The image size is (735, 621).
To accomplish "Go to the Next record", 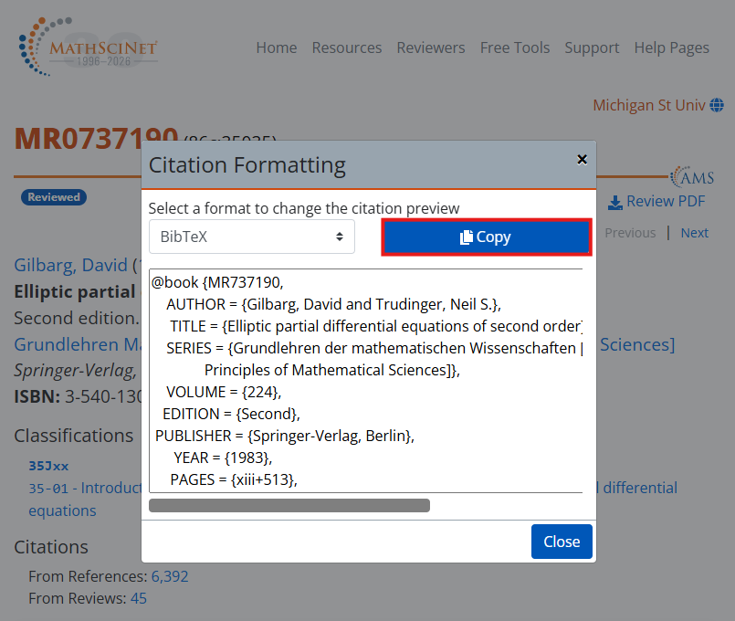I will click(x=694, y=233).
